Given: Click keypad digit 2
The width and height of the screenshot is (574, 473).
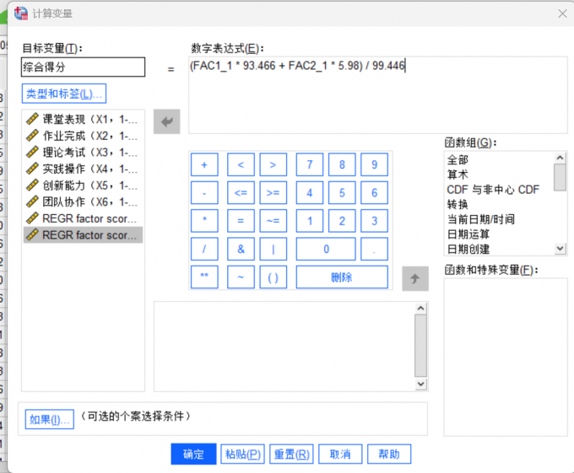Looking at the screenshot, I should pos(342,221).
